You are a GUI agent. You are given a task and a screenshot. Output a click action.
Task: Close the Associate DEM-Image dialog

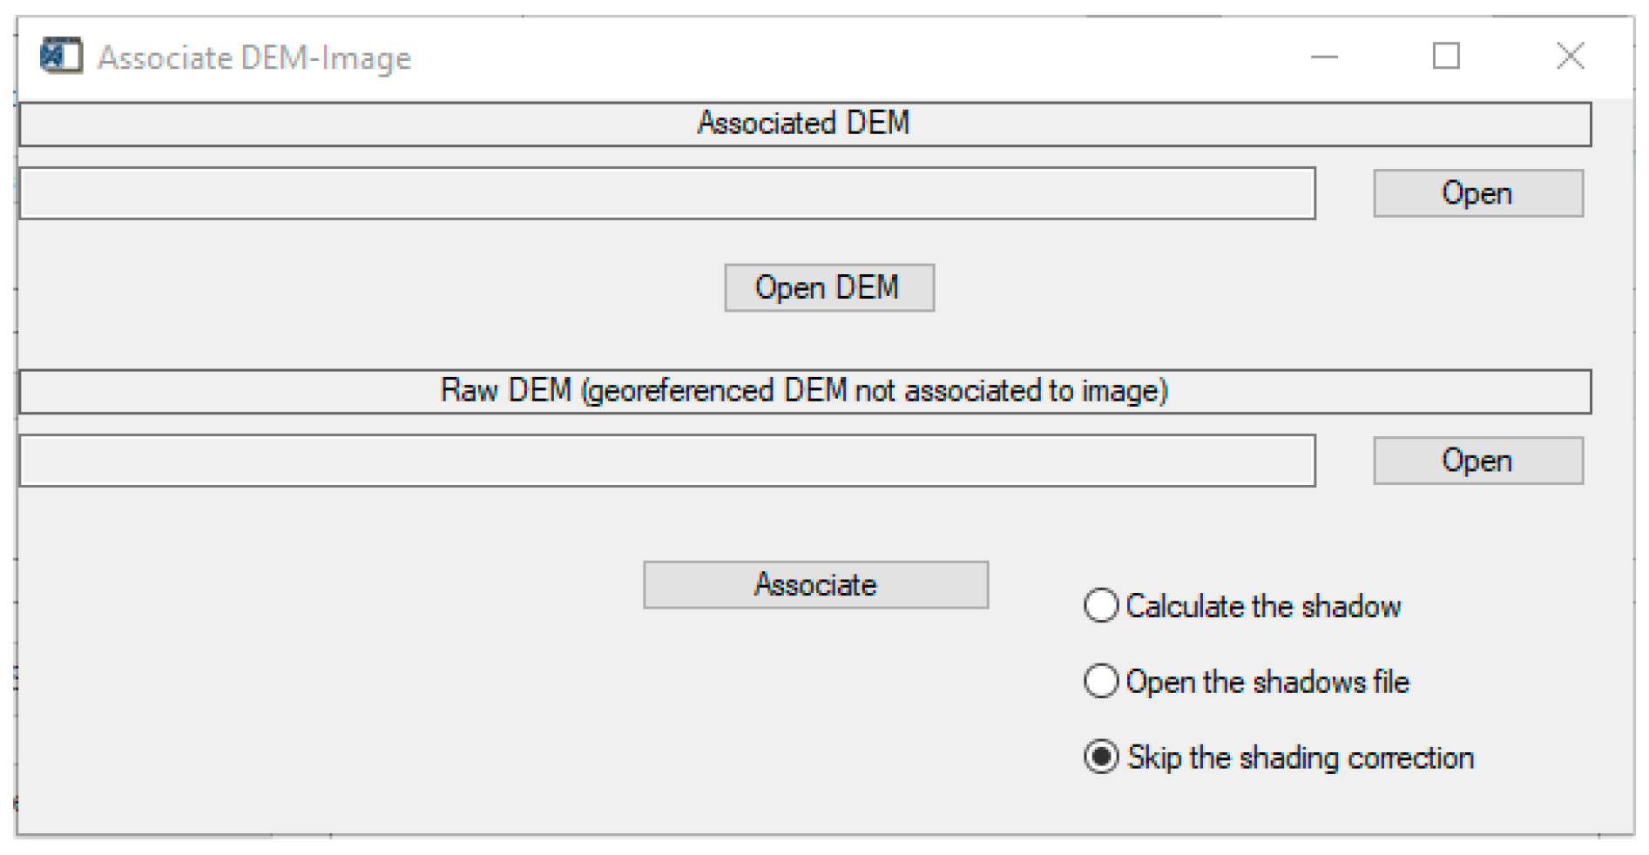[1570, 57]
